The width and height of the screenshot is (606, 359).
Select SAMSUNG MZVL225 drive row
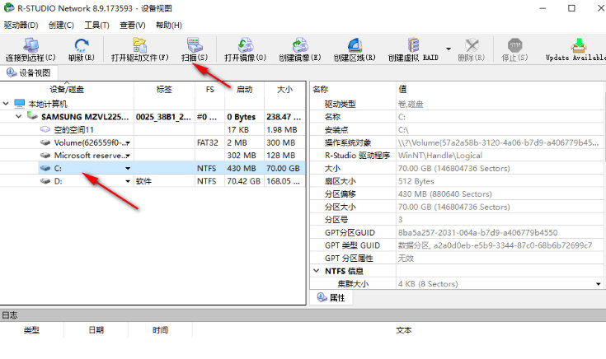click(x=153, y=117)
